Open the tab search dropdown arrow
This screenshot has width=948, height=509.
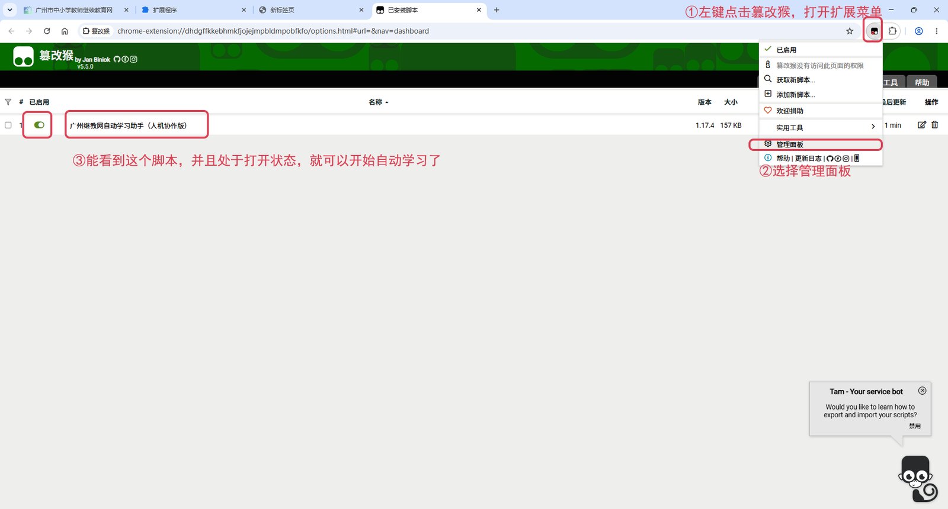9,10
